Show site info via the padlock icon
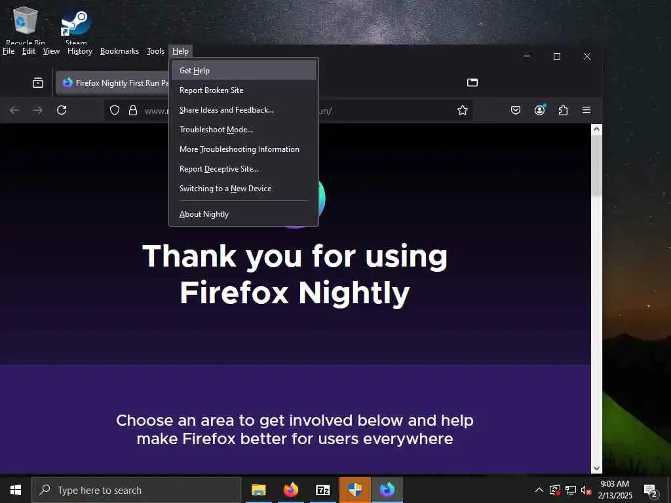This screenshot has height=503, width=671. point(133,110)
